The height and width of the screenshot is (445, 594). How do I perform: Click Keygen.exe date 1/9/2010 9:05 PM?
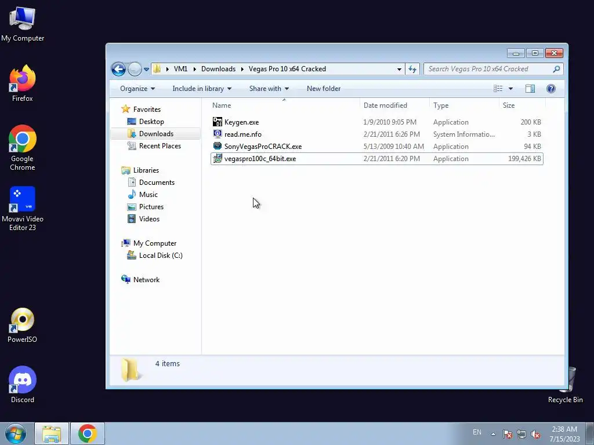[390, 122]
